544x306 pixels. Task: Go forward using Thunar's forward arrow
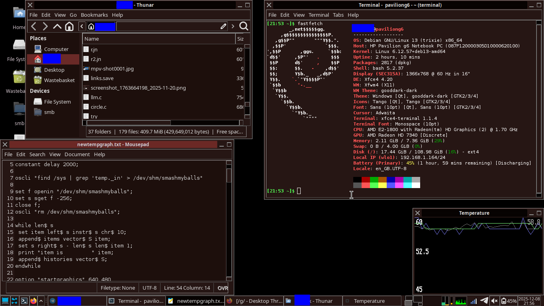point(45,26)
